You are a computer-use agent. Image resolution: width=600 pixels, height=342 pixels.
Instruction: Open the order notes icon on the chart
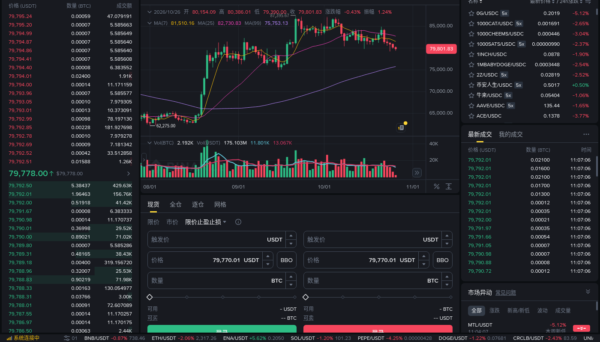pyautogui.click(x=401, y=127)
